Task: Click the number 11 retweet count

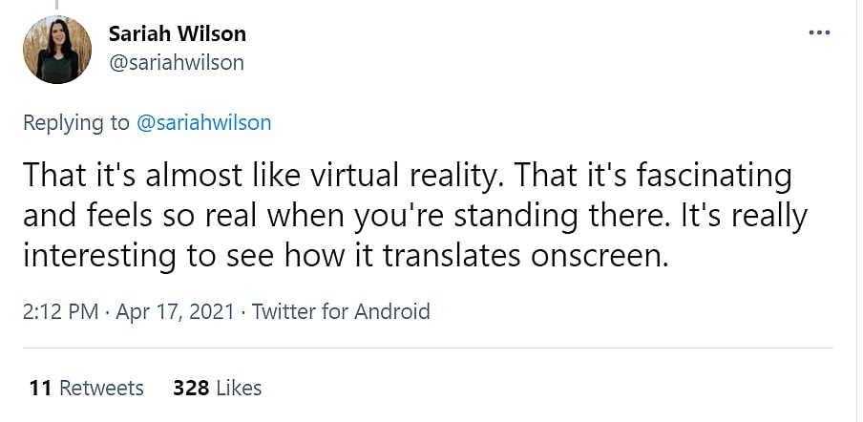Action: [x=40, y=388]
